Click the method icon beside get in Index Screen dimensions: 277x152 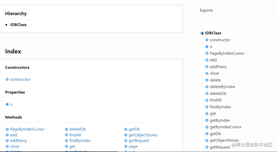[66, 146]
